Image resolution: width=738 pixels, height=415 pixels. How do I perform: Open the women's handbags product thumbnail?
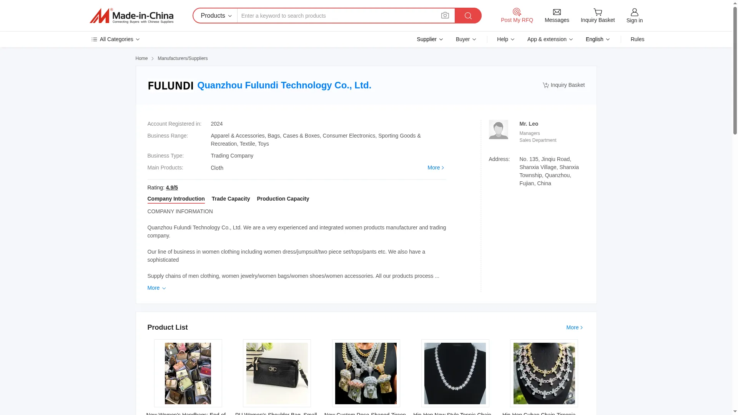188,373
